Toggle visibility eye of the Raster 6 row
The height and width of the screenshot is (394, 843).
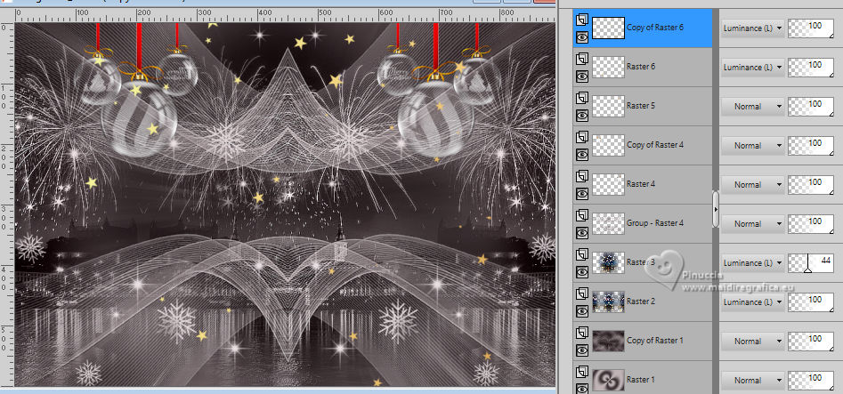581,76
